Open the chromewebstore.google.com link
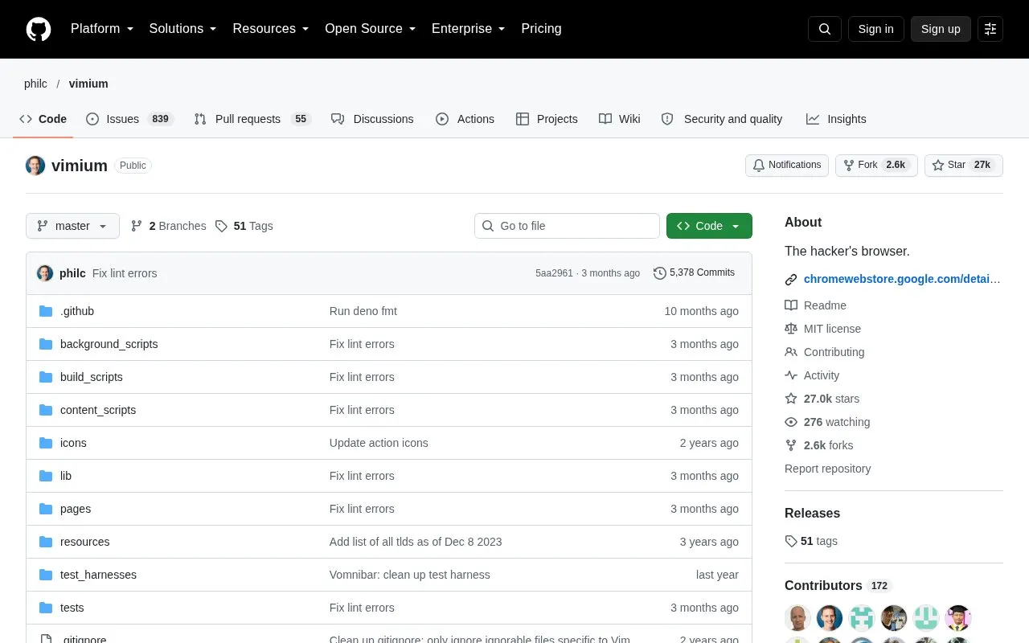The height and width of the screenshot is (643, 1029). click(902, 280)
